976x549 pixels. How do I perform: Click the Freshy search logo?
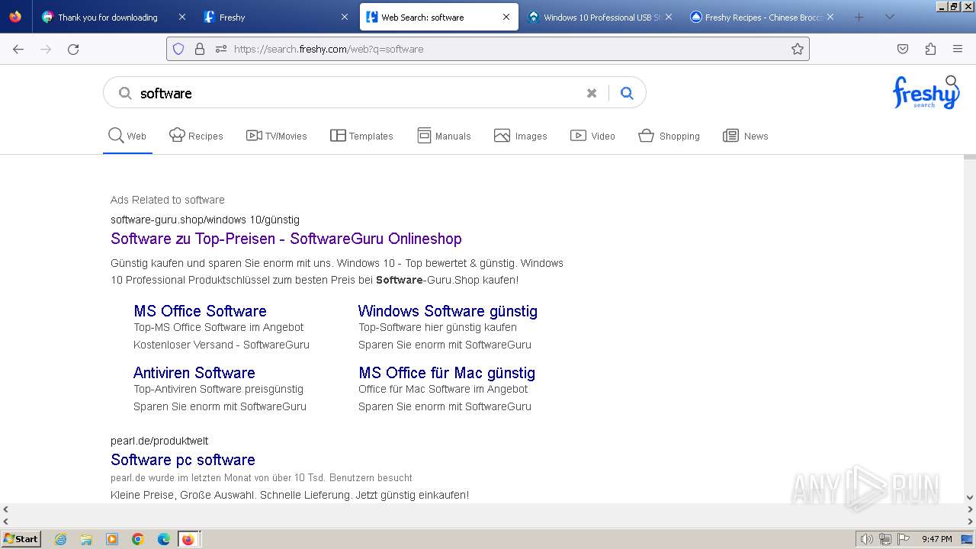point(926,92)
